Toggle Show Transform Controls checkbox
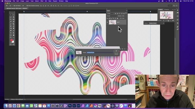This screenshot has width=195, height=109. (27, 6)
